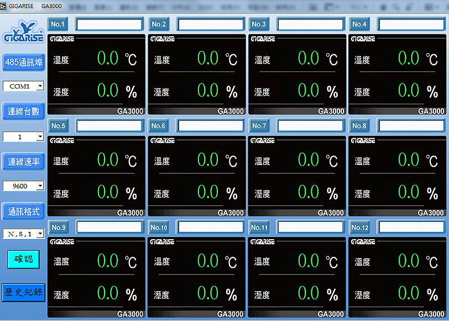Click the GIGARISE GA3000 window title text
449x321 pixels.
pos(35,6)
